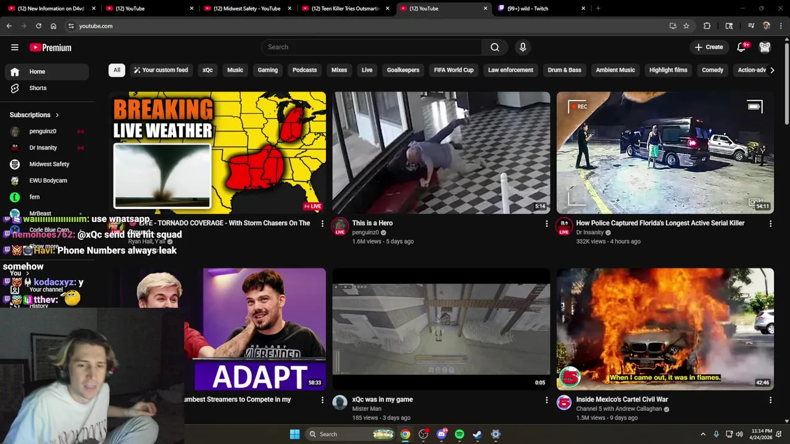Show hidden system tray icons chevron

(x=702, y=434)
